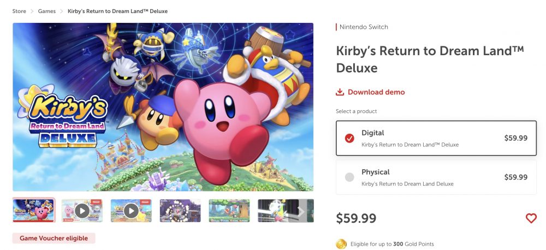Play the first video thumbnail
546x250 pixels.
pos(82,210)
